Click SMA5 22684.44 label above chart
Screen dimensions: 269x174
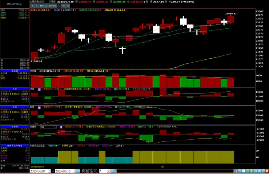point(40,10)
